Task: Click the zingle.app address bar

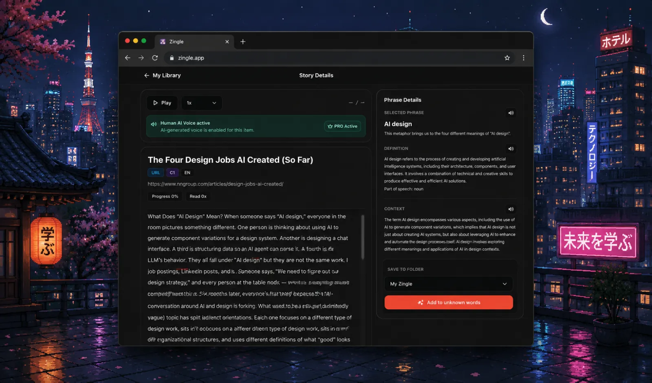Action: coord(339,58)
